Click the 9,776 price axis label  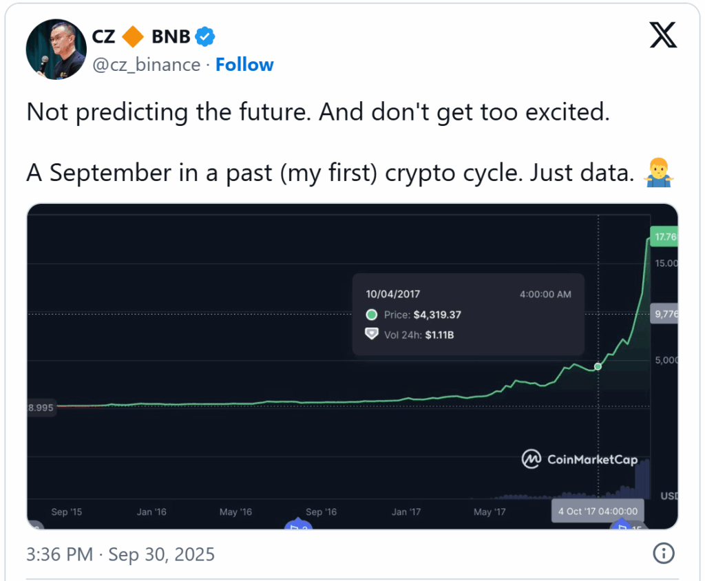(665, 315)
